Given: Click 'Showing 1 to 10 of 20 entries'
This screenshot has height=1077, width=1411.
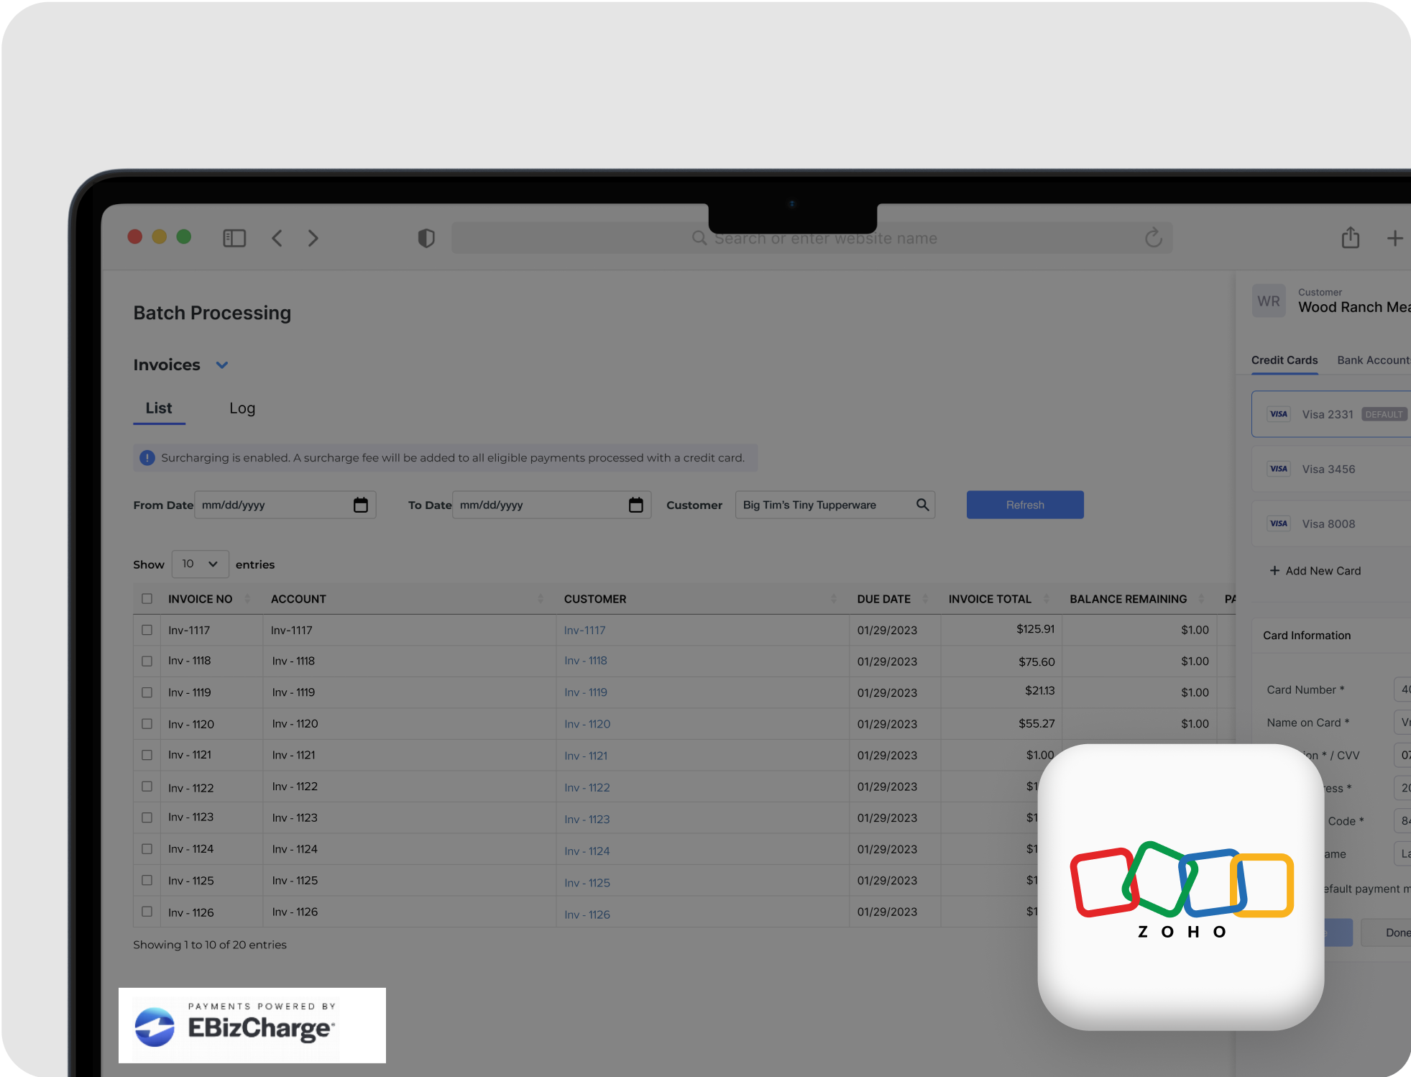Looking at the screenshot, I should click(210, 945).
